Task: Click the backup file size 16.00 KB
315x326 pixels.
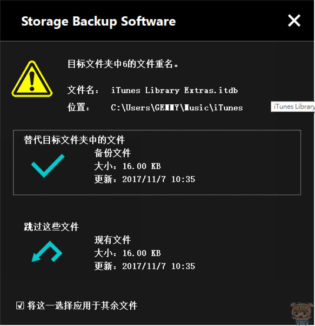Action: (x=141, y=166)
